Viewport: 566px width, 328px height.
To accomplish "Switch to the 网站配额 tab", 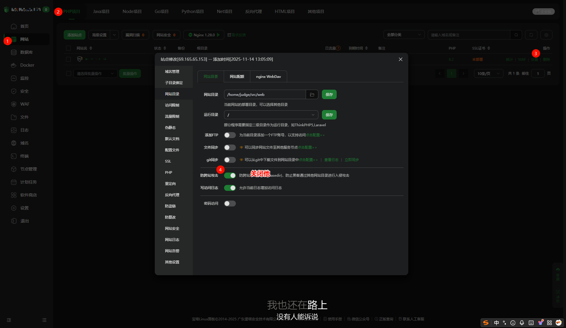I will click(x=237, y=77).
